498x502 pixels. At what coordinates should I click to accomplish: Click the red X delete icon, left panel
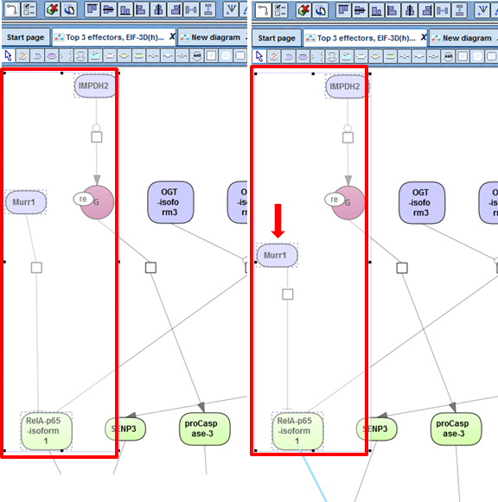pos(52,10)
